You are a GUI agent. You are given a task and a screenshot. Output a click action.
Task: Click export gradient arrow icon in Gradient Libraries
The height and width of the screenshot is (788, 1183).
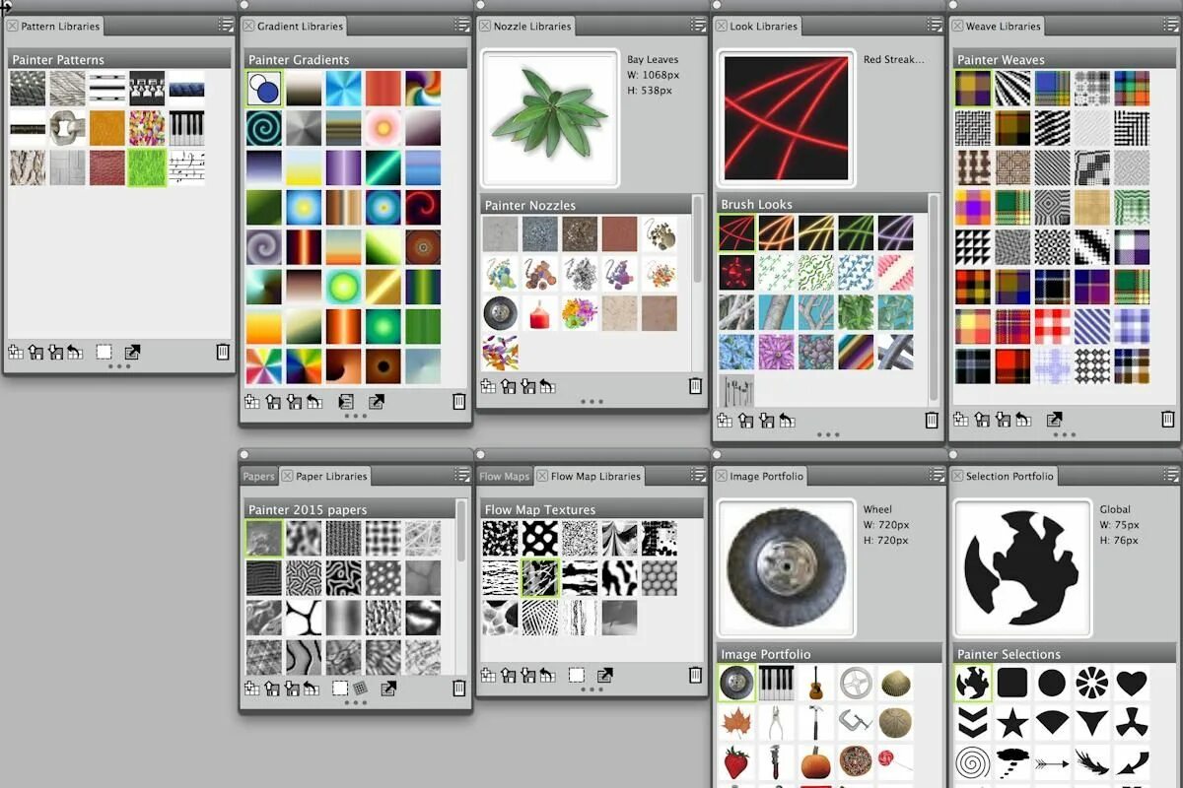click(376, 401)
